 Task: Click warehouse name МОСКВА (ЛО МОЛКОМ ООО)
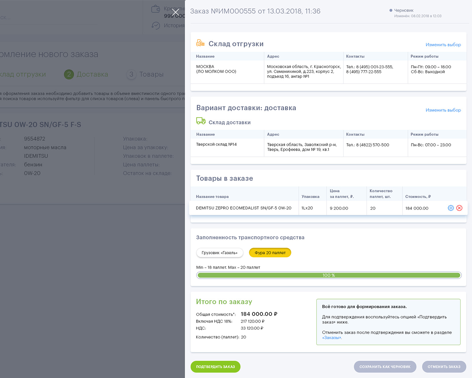pos(216,69)
